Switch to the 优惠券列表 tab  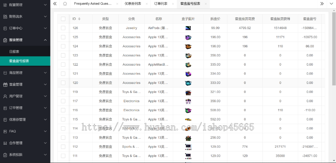click(x=133, y=4)
